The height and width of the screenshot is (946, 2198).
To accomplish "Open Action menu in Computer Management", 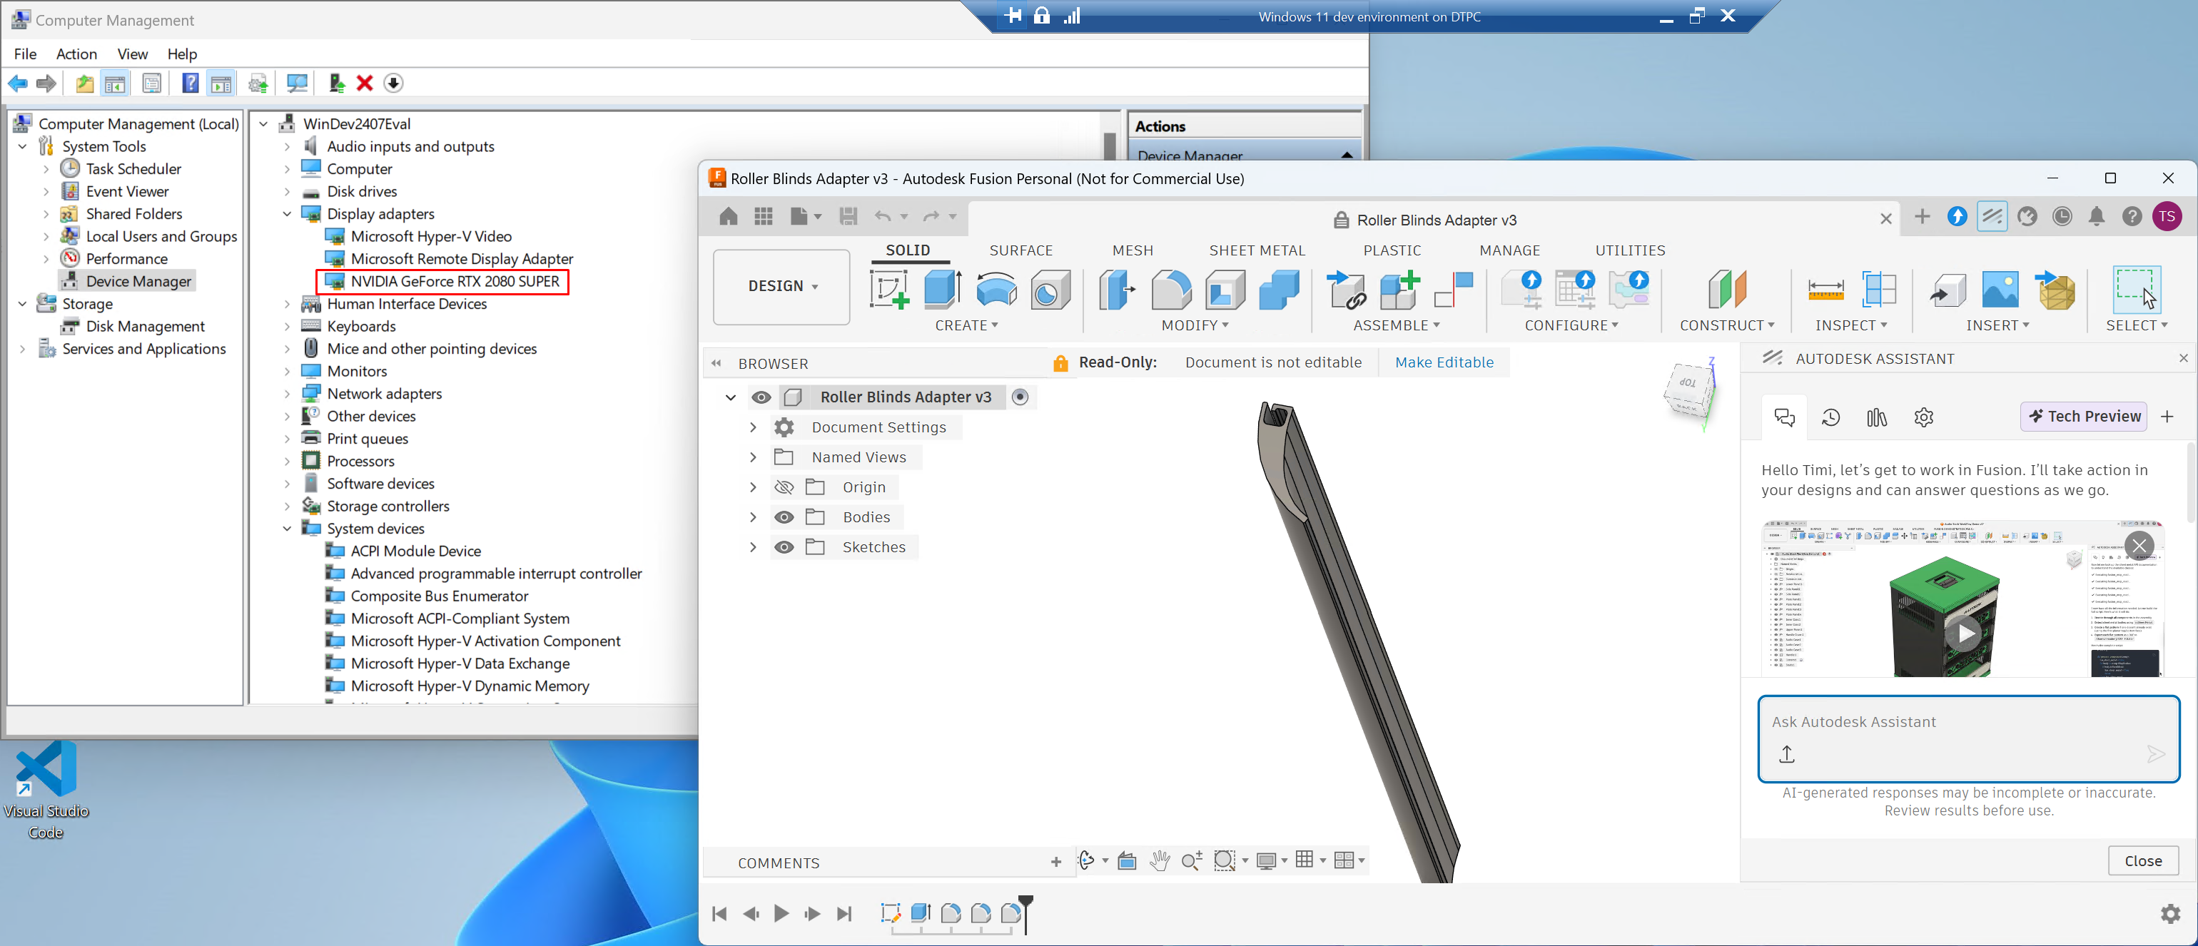I will pyautogui.click(x=76, y=54).
